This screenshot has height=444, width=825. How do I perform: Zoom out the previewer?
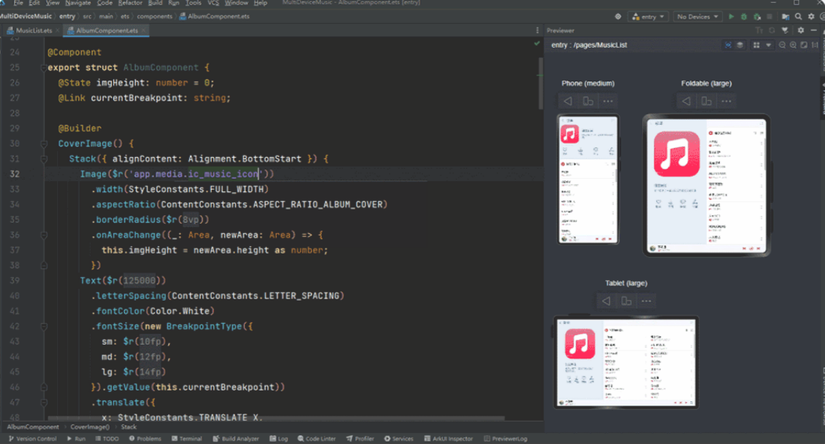(782, 45)
